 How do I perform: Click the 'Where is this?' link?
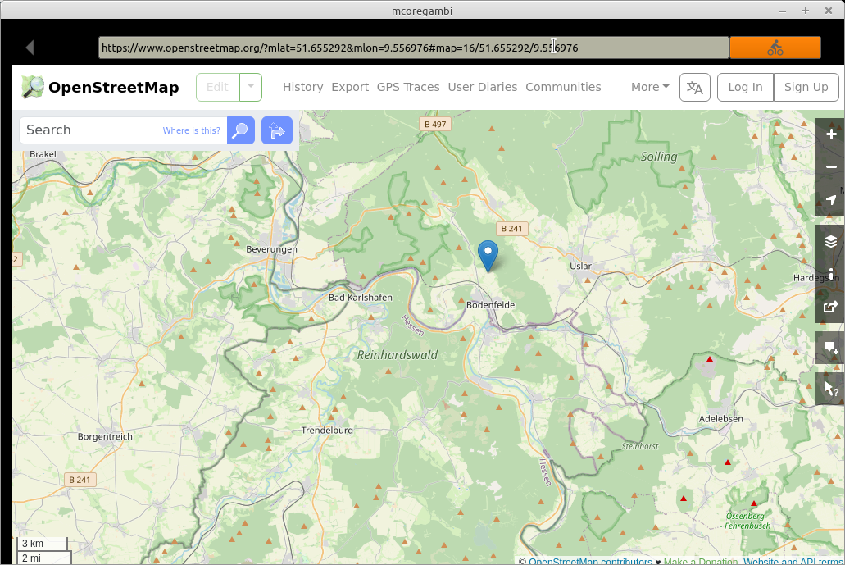pos(191,130)
